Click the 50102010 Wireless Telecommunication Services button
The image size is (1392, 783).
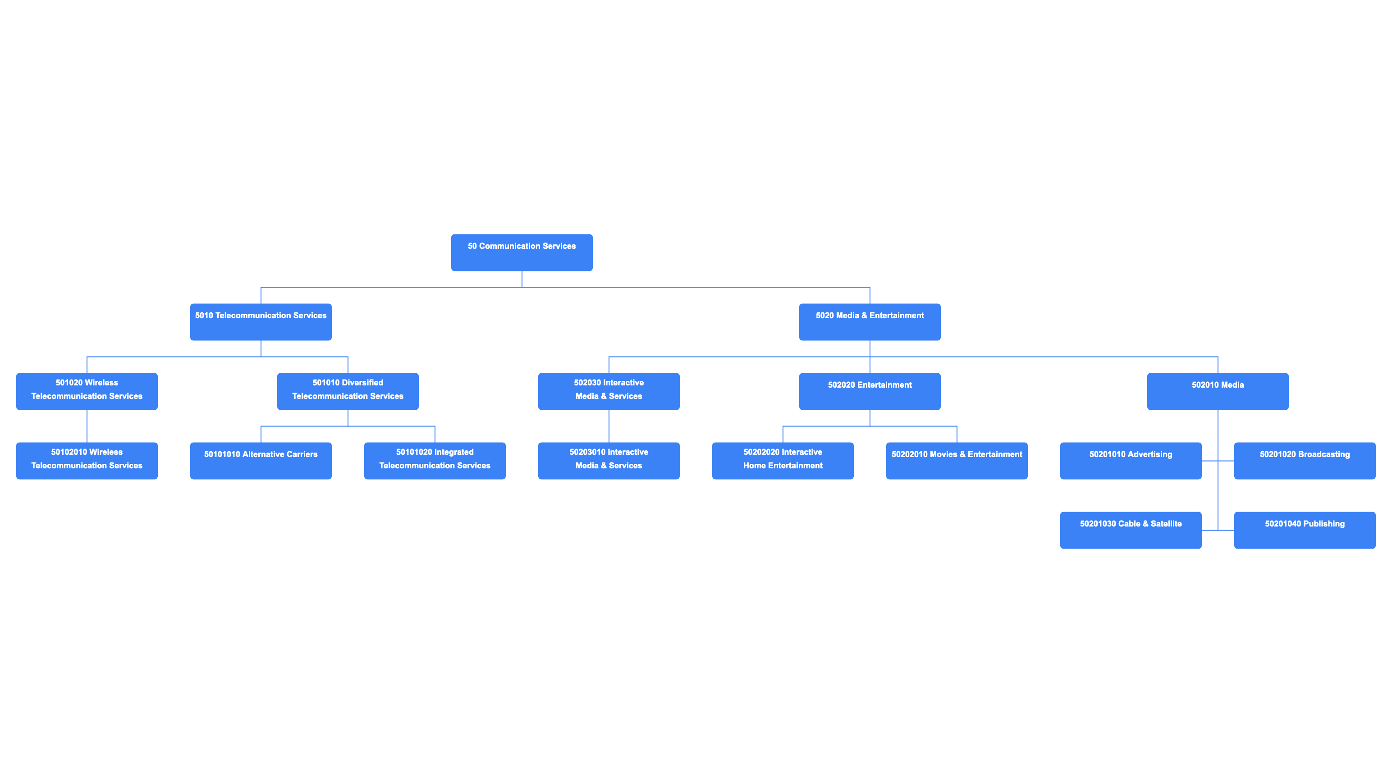point(87,459)
